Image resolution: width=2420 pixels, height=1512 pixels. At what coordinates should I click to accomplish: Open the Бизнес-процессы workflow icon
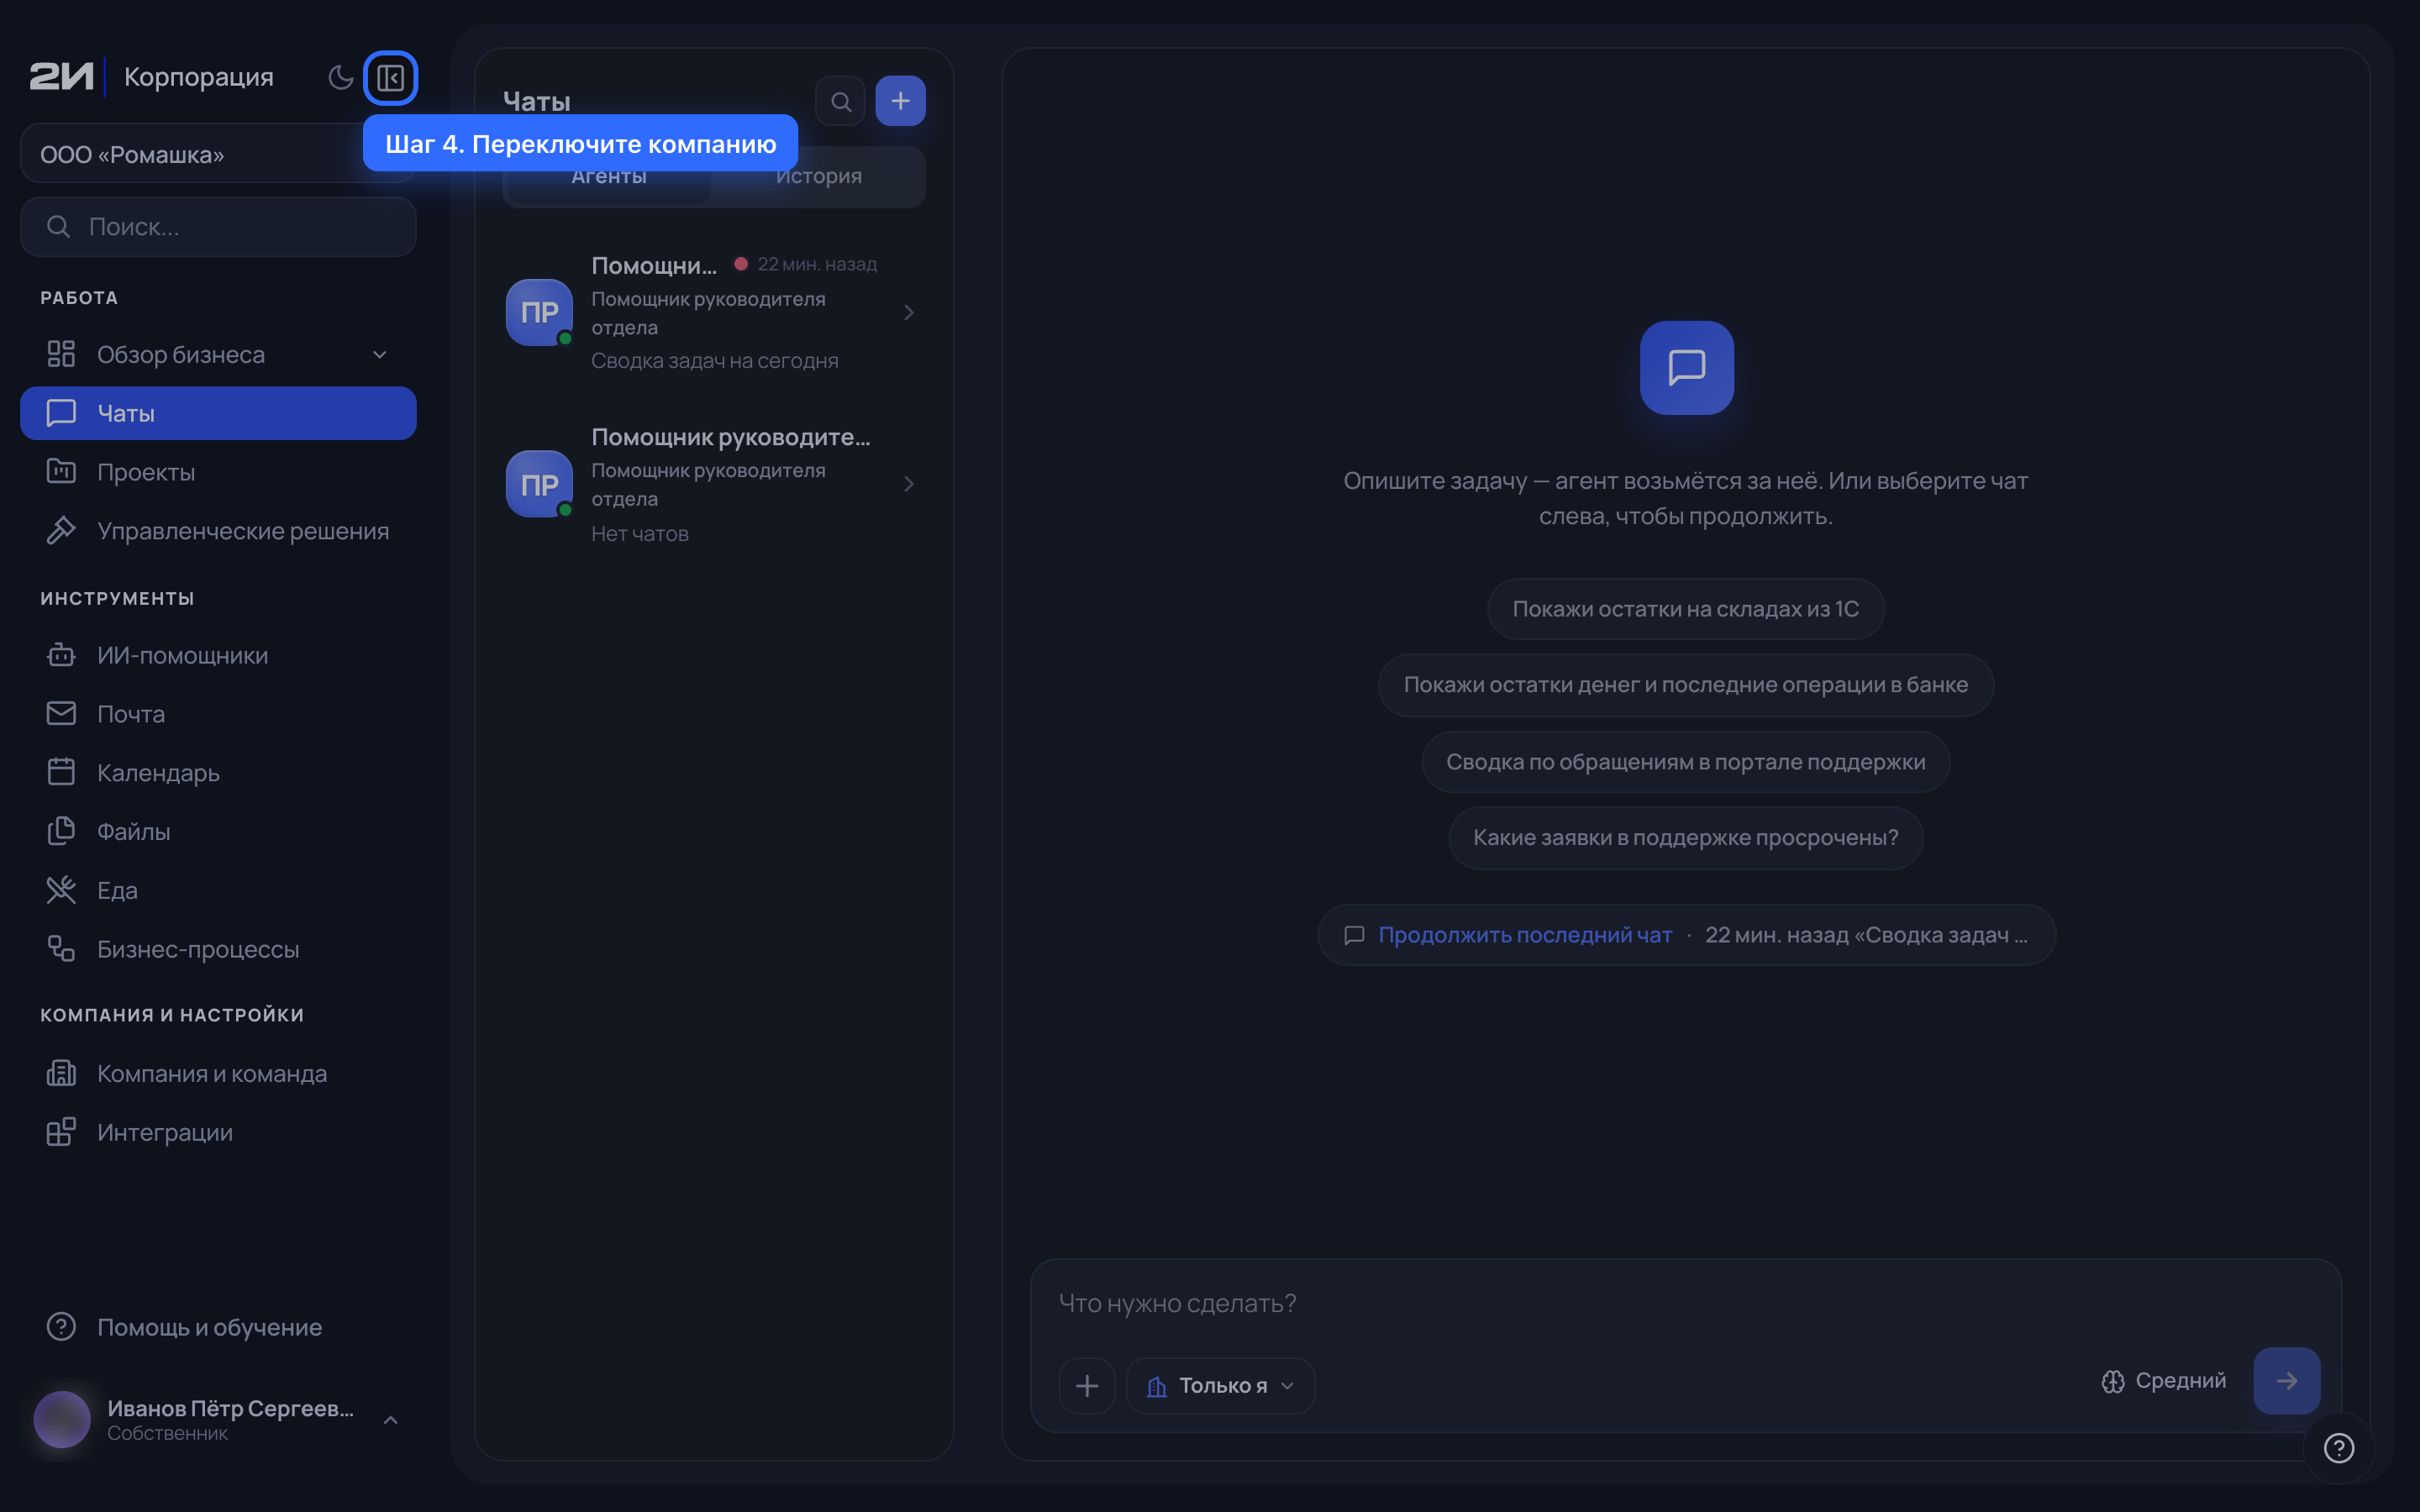tap(61, 949)
